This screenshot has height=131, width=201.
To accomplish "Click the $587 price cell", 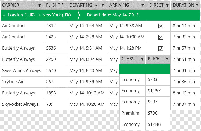I will click(x=158, y=102).
